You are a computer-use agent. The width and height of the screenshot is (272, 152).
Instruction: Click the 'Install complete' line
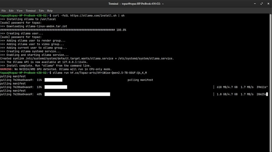pyautogui.click(x=46, y=66)
